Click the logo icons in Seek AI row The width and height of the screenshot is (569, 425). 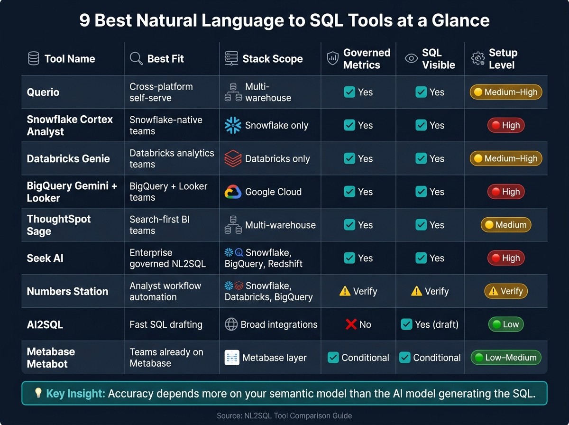(x=234, y=252)
